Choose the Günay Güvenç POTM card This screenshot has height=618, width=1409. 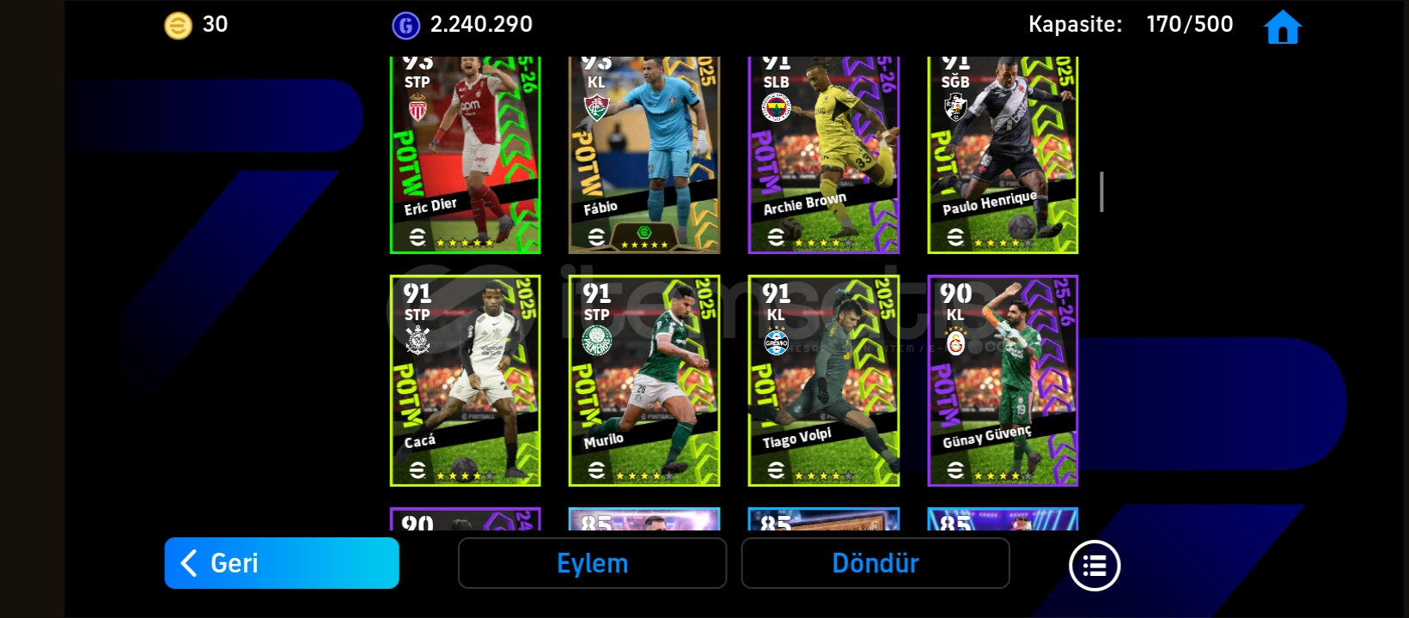1003,381
